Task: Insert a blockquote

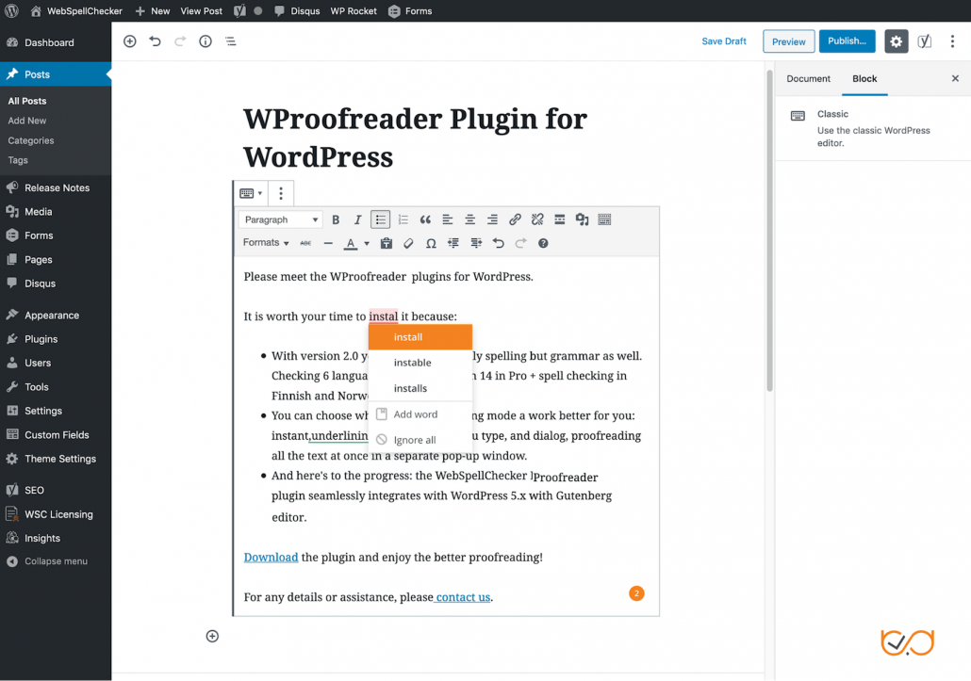Action: click(425, 219)
